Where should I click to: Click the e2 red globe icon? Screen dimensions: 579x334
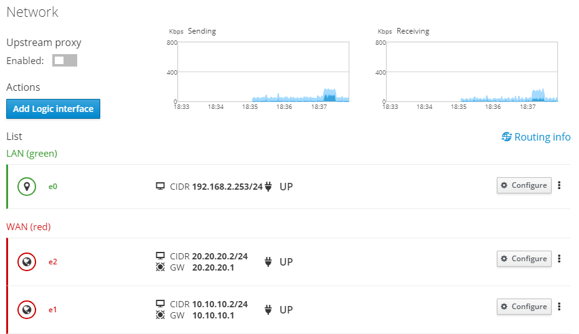coord(27,262)
